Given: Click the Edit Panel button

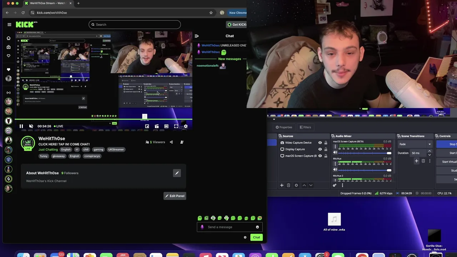Looking at the screenshot, I should 175,196.
